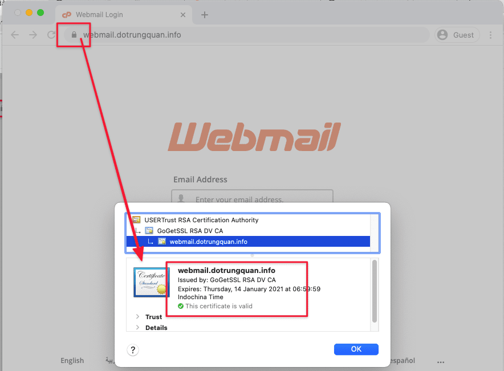Click the browser forward arrow

coord(33,35)
